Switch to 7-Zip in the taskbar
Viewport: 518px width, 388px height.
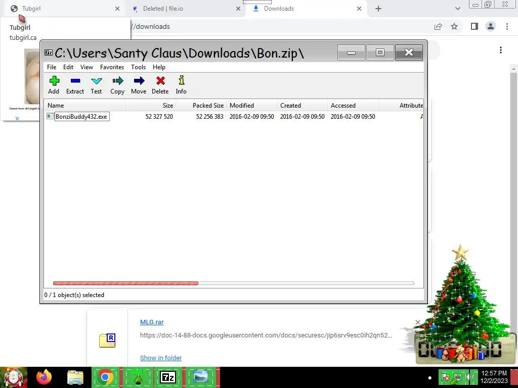click(168, 377)
